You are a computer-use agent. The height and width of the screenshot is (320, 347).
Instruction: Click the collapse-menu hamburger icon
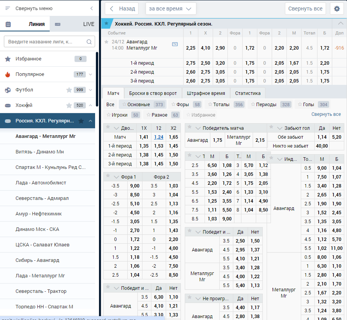pos(8,9)
